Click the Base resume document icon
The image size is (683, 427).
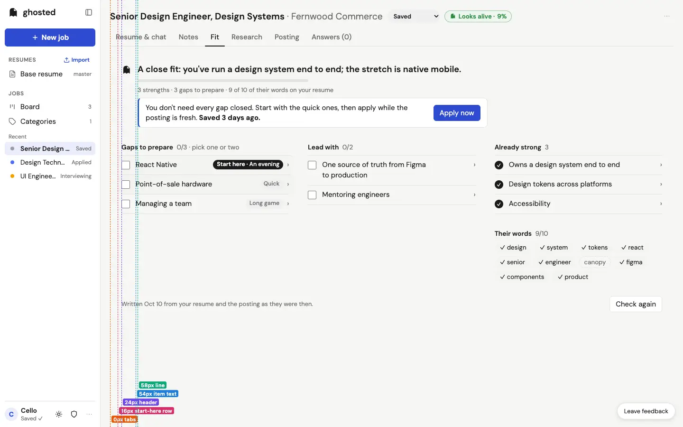(12, 74)
